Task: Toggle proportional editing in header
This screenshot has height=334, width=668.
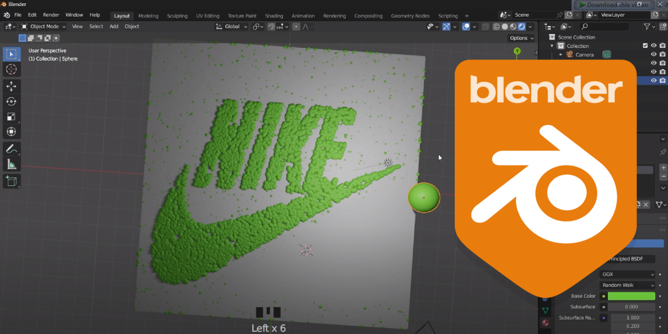Action: [296, 26]
